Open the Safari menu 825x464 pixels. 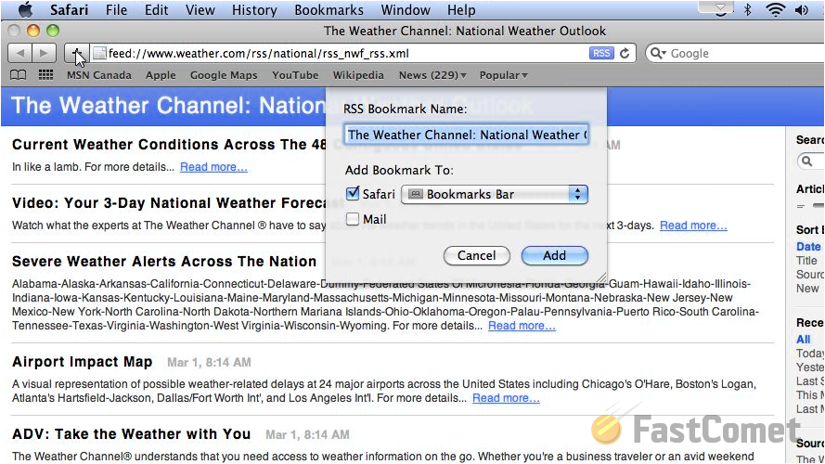point(69,9)
